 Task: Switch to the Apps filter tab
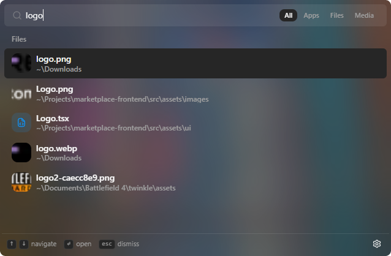tap(311, 15)
